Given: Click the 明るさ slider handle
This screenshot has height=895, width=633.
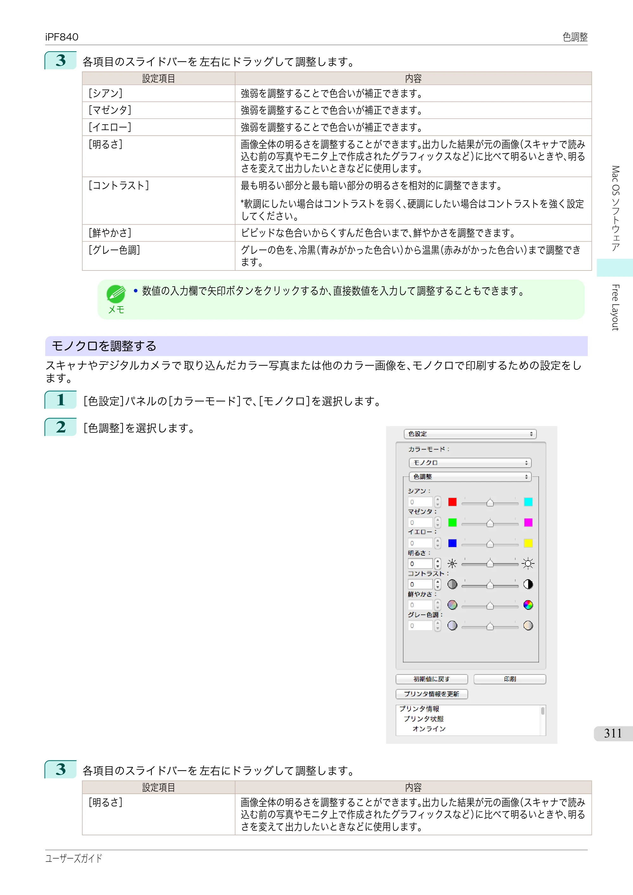Looking at the screenshot, I should [490, 564].
